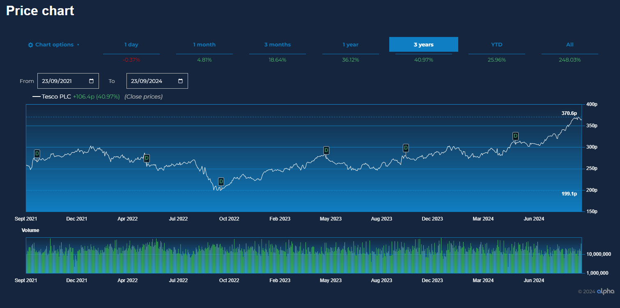Select the 1 year range tab

point(351,45)
